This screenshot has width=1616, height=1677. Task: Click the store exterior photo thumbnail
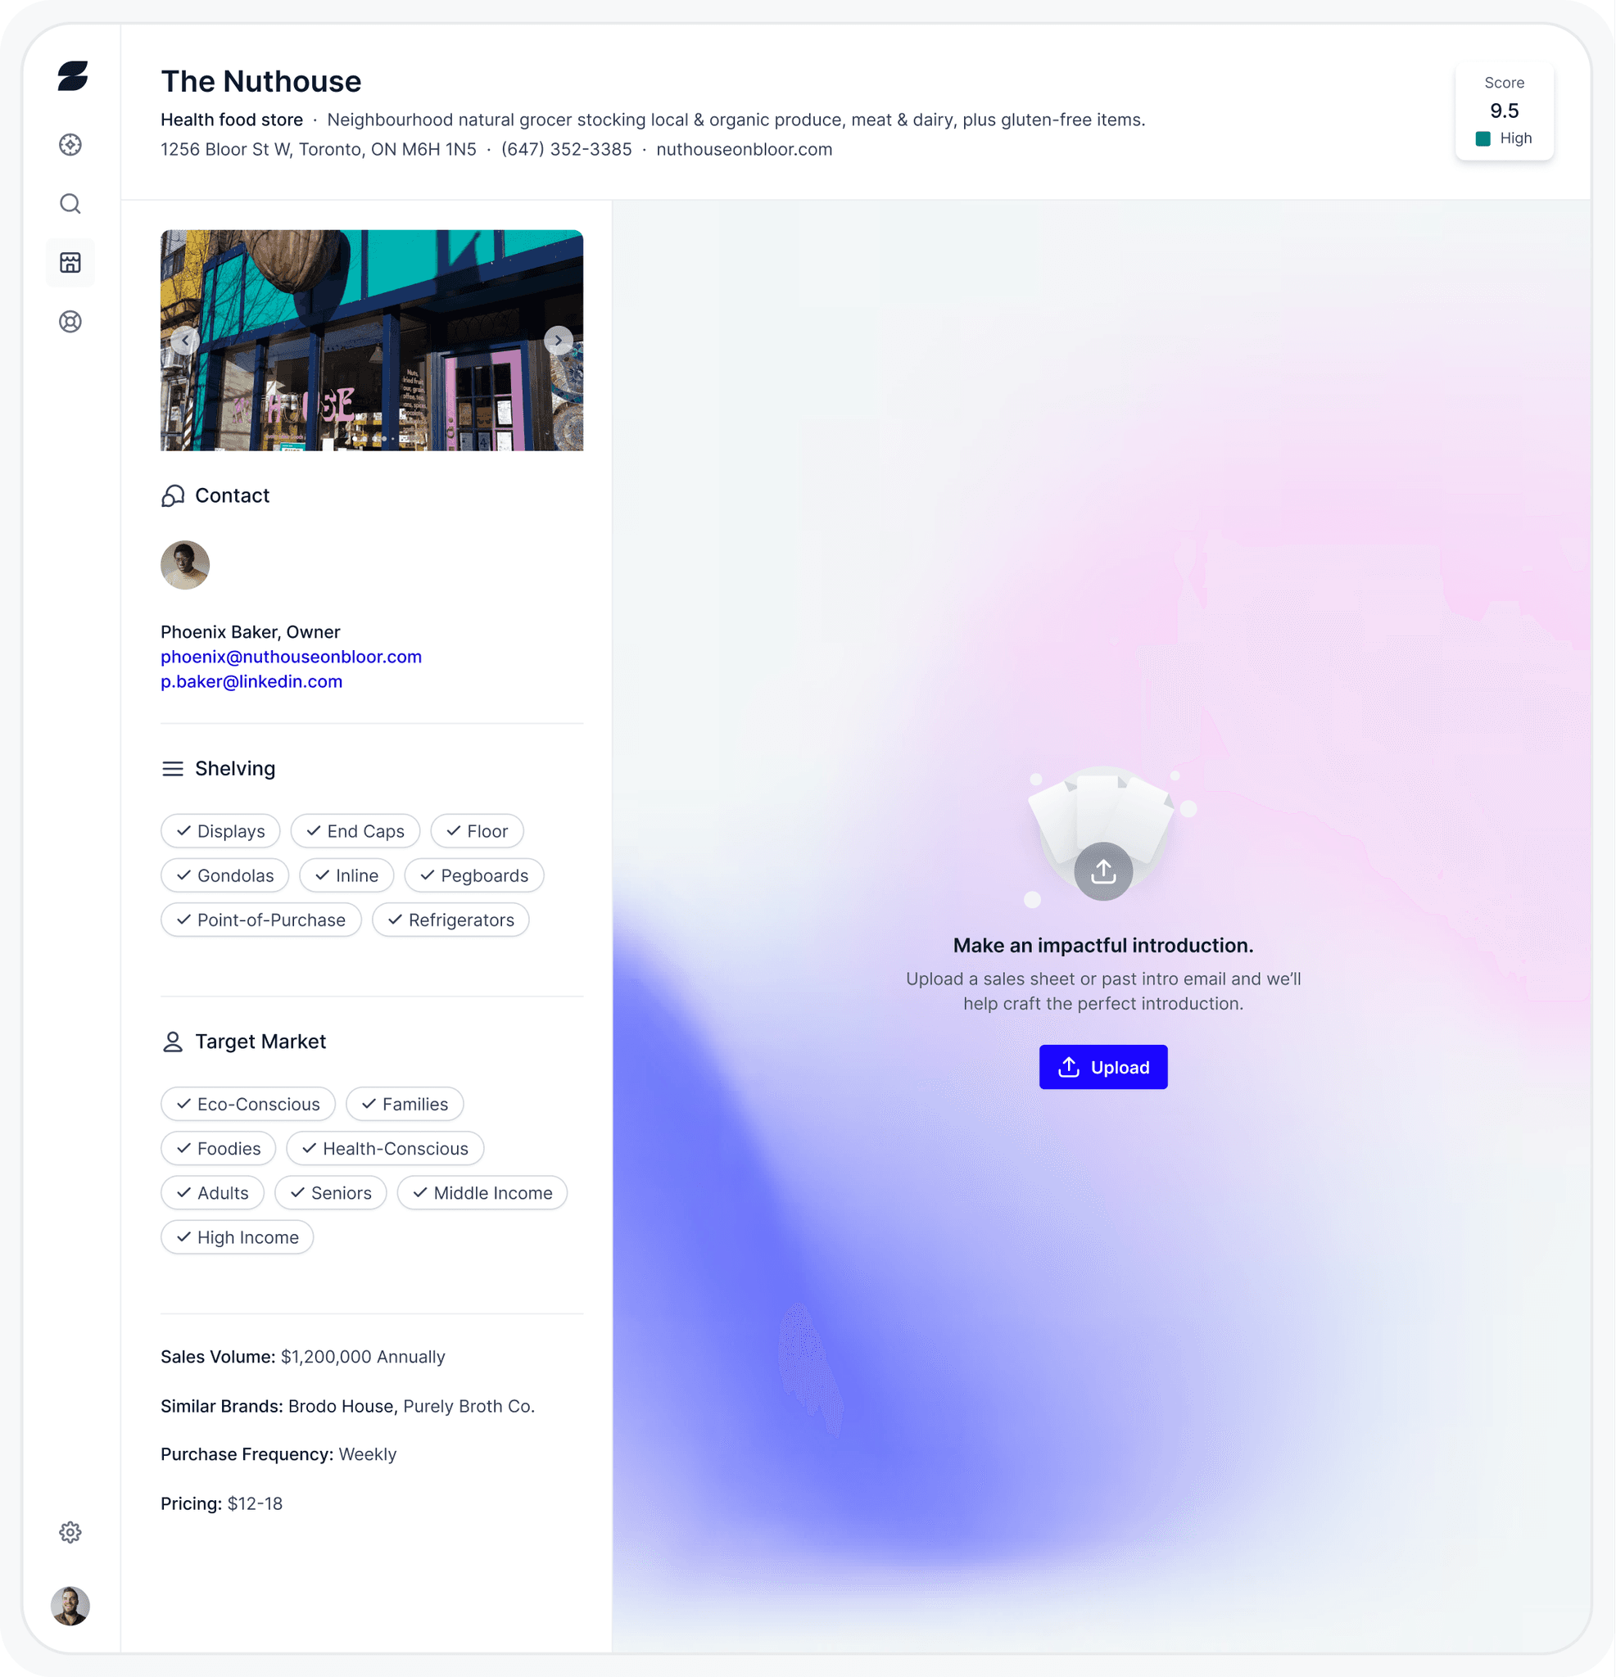point(373,340)
